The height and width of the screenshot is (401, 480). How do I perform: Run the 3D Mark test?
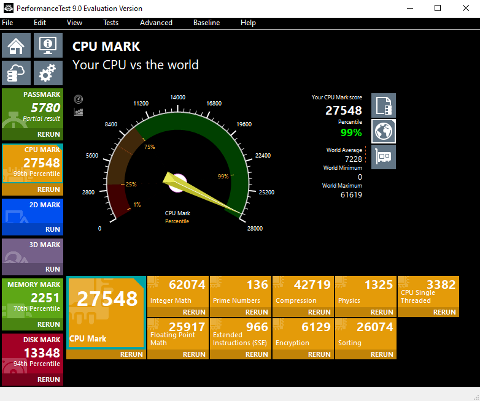coord(33,269)
